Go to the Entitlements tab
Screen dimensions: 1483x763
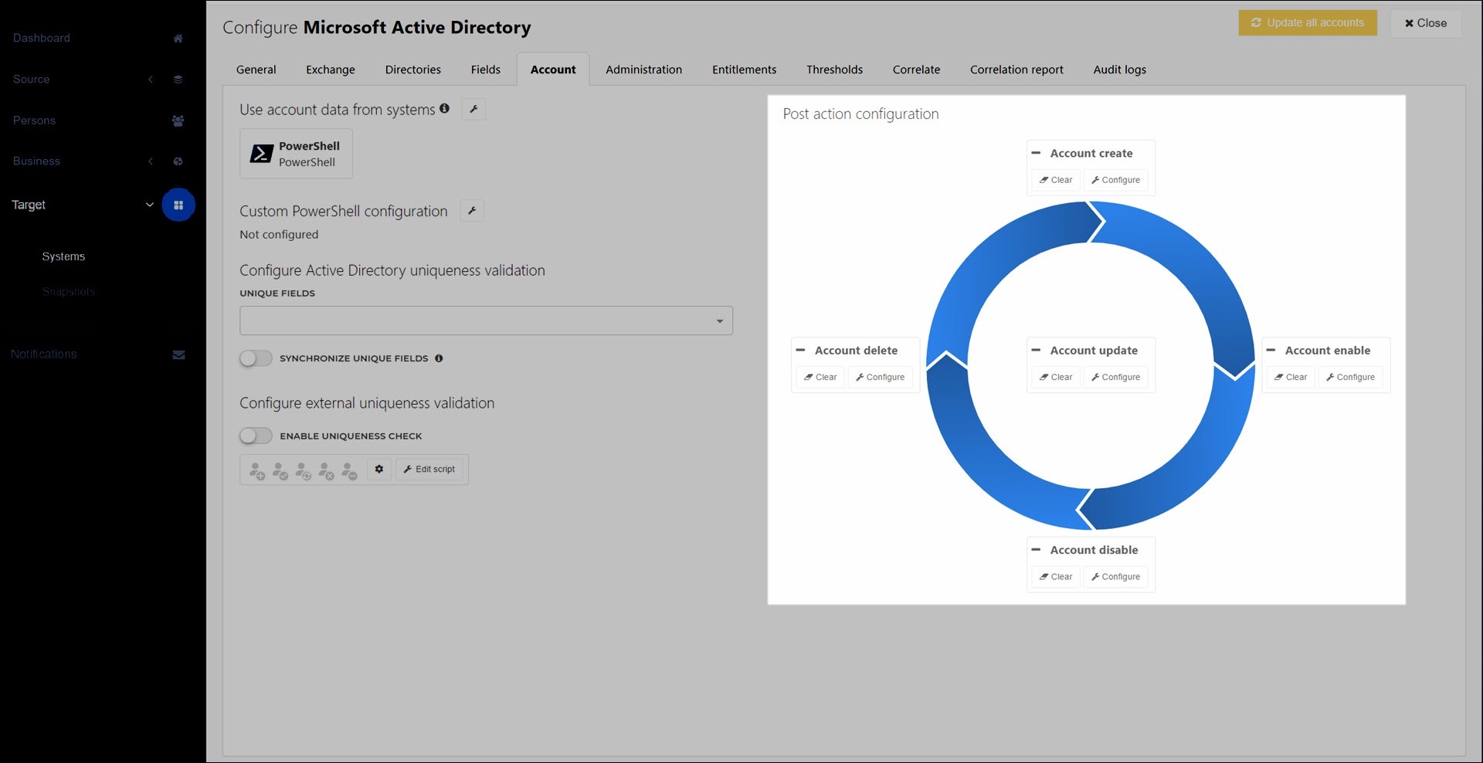(744, 70)
